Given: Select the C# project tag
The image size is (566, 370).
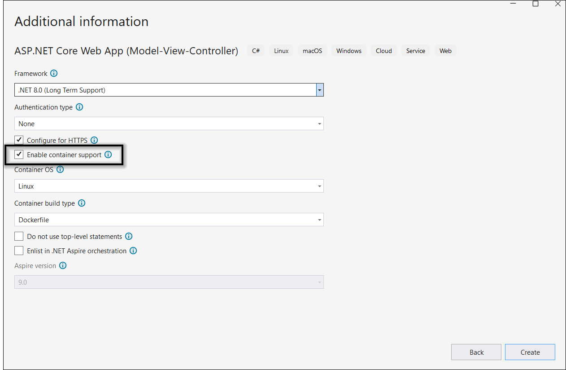Looking at the screenshot, I should [x=256, y=50].
